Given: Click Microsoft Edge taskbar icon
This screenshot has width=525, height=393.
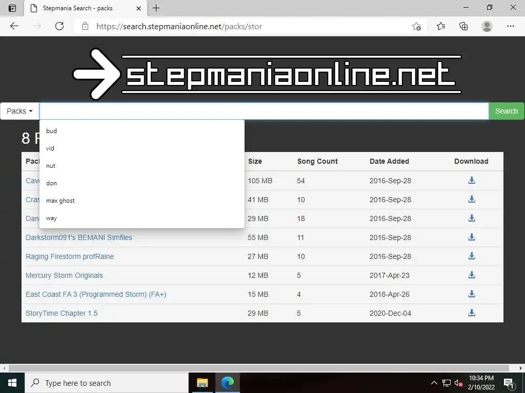Looking at the screenshot, I should click(x=227, y=383).
